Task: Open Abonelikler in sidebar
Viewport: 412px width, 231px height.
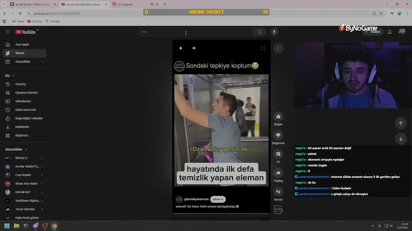Action: (24, 62)
